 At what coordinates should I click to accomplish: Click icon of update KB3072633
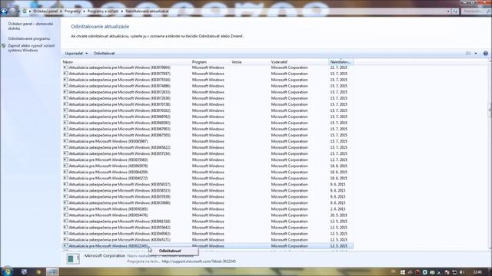pyautogui.click(x=65, y=92)
